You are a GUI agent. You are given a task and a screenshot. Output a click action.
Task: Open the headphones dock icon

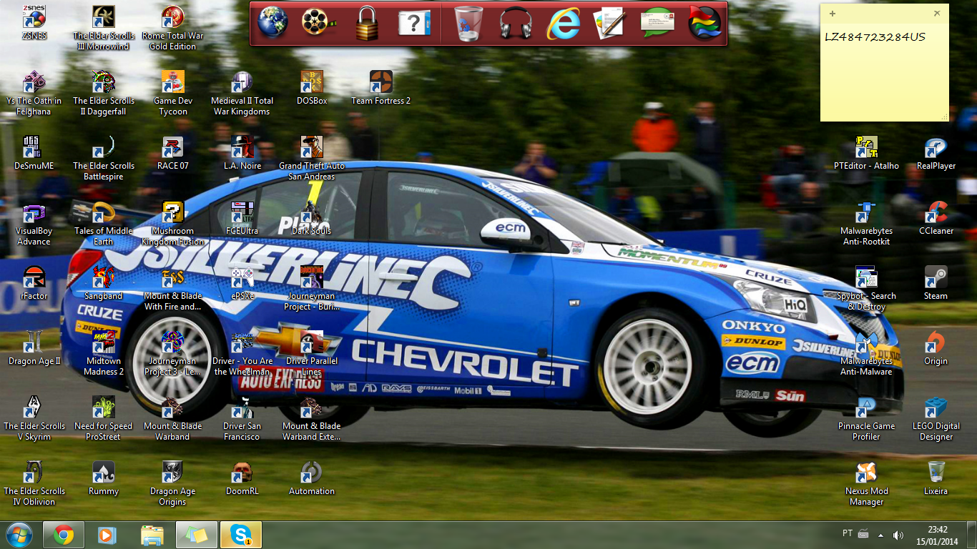(516, 24)
